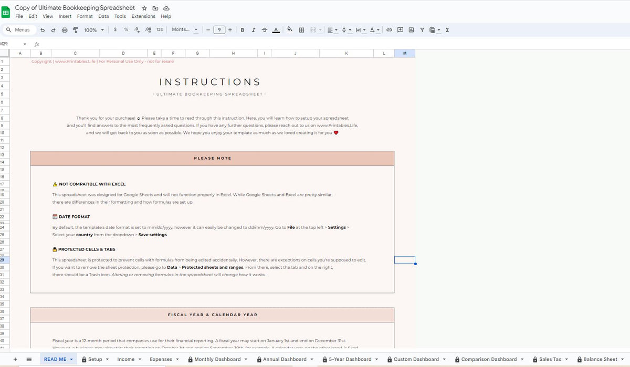
Task: Click the Redo arrow icon
Action: [x=54, y=30]
